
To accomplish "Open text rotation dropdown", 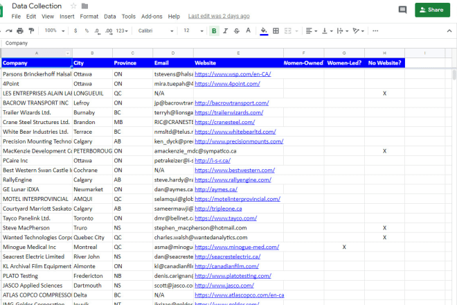I will pyautogui.click(x=358, y=31).
